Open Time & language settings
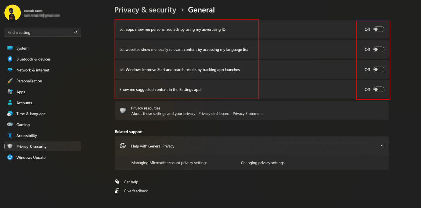Image resolution: width=421 pixels, height=208 pixels. coord(43,114)
